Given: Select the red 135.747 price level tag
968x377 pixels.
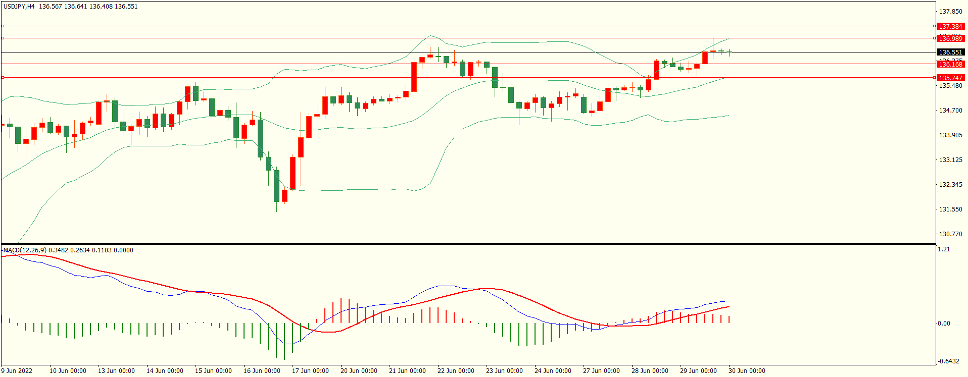Looking at the screenshot, I should [950, 78].
